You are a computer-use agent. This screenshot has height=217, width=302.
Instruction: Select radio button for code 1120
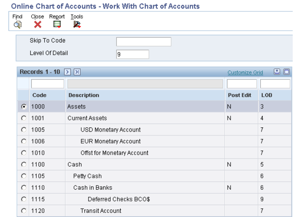[24, 211]
